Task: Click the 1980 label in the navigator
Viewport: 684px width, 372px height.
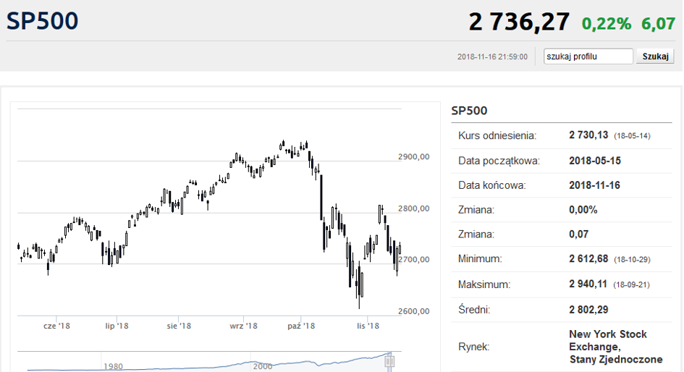Action: [113, 366]
